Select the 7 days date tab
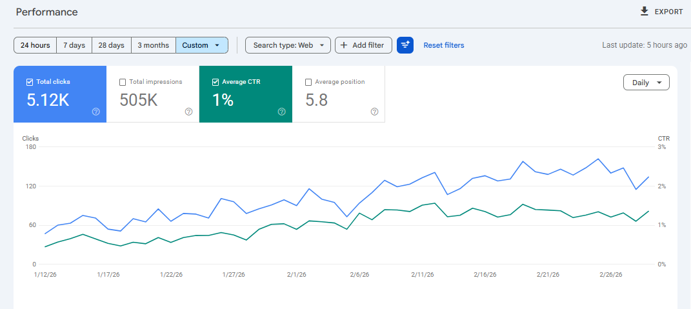 coord(74,45)
